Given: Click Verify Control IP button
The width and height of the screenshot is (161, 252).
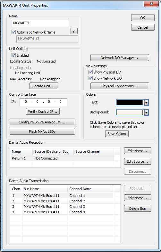Looking at the screenshot, I should pos(43,111).
